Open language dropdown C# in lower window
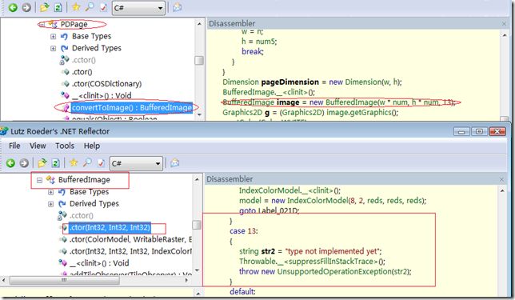 pos(136,163)
